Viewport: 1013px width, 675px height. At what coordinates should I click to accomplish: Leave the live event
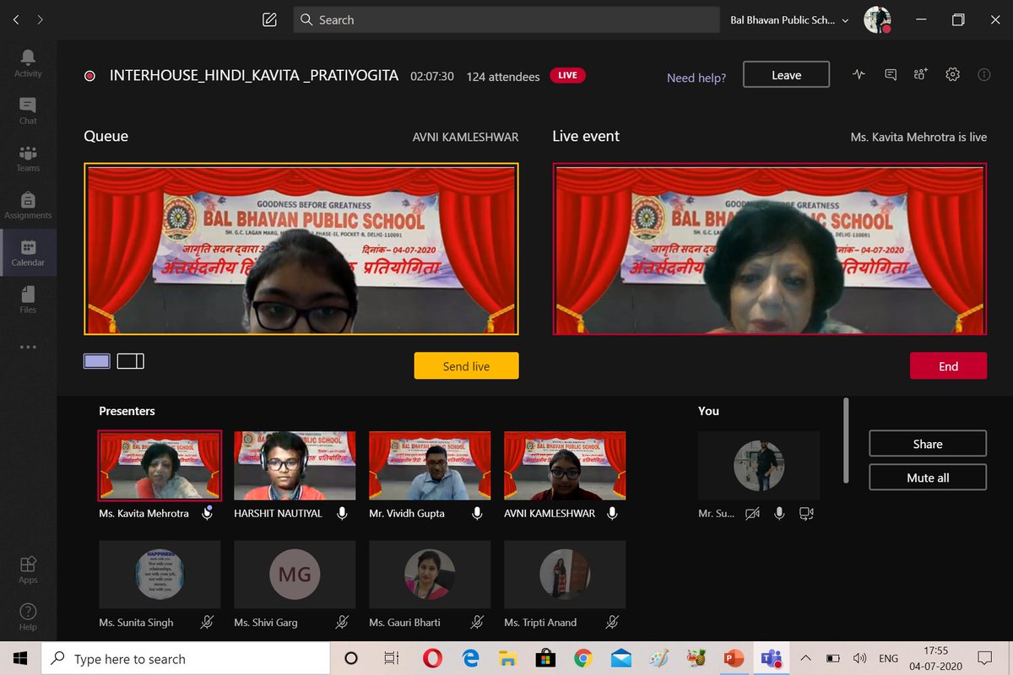786,75
